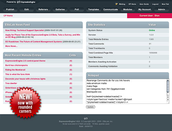Open the Publish tab
The height and width of the screenshot is (131, 172).
pyautogui.click(x=10, y=10)
